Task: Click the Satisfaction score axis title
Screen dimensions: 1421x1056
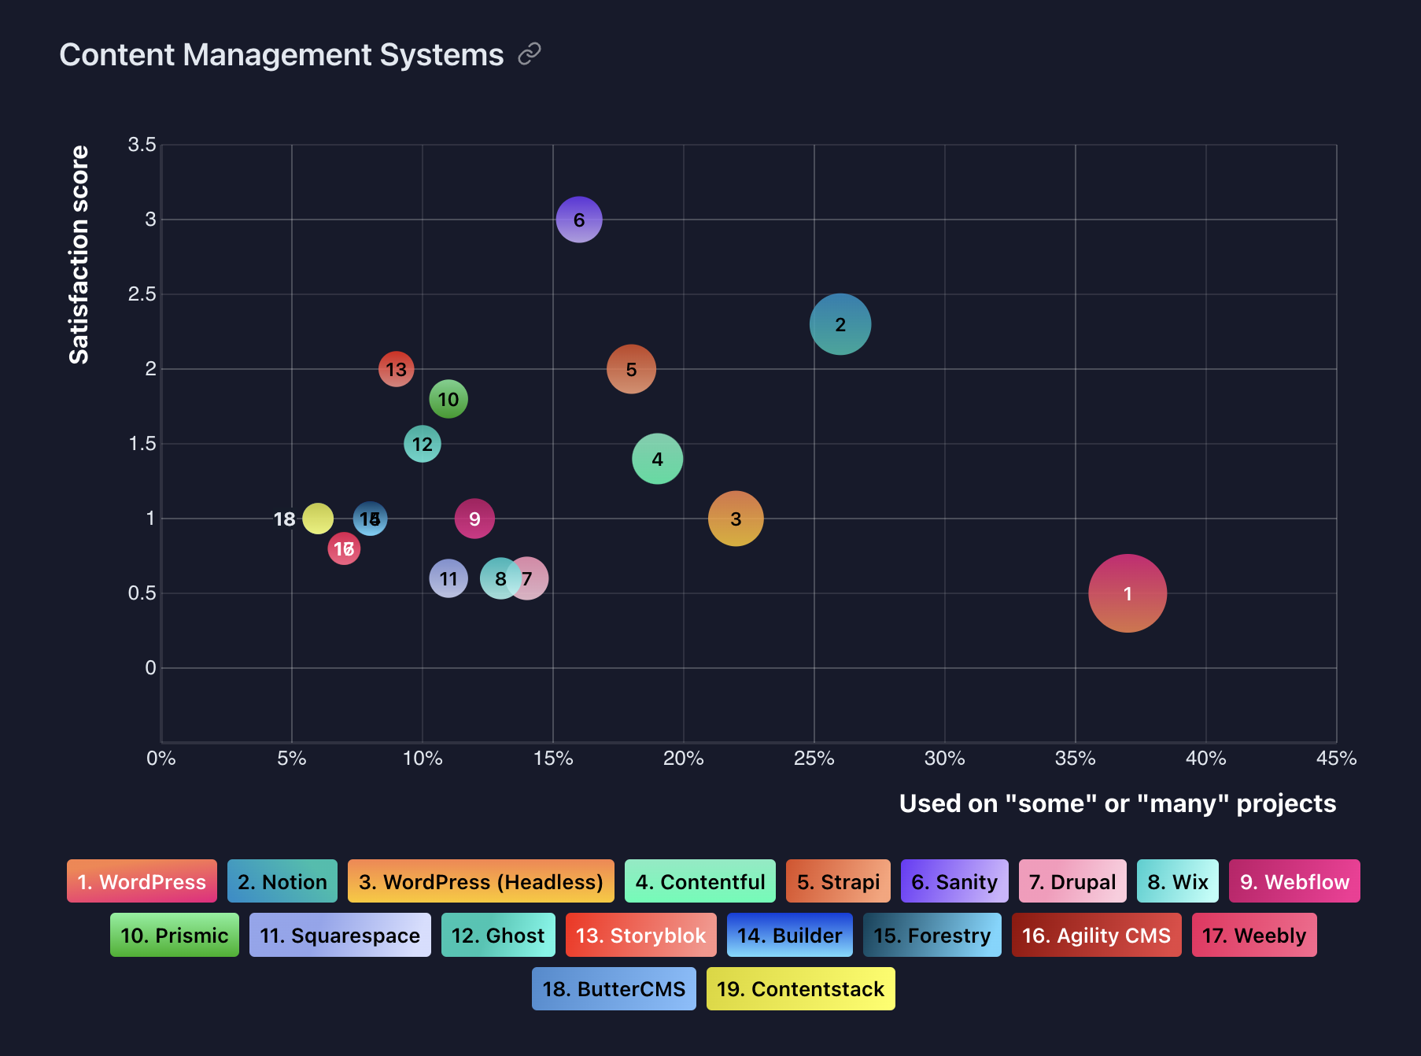Action: click(79, 254)
